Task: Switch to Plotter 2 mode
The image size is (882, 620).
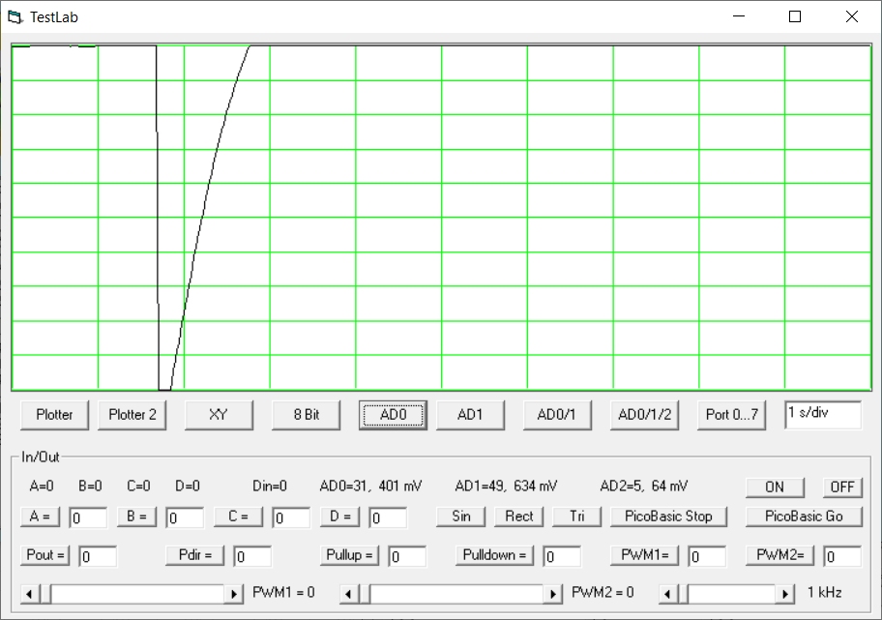Action: pyautogui.click(x=132, y=415)
